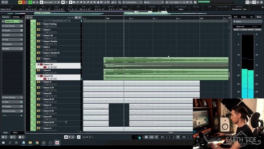
Task: Click the transport lock icon
Action: pos(66,137)
